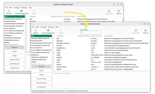Click Mark All Upgrades in back window
Viewport: 155px width, 94px height.
(x=21, y=12)
